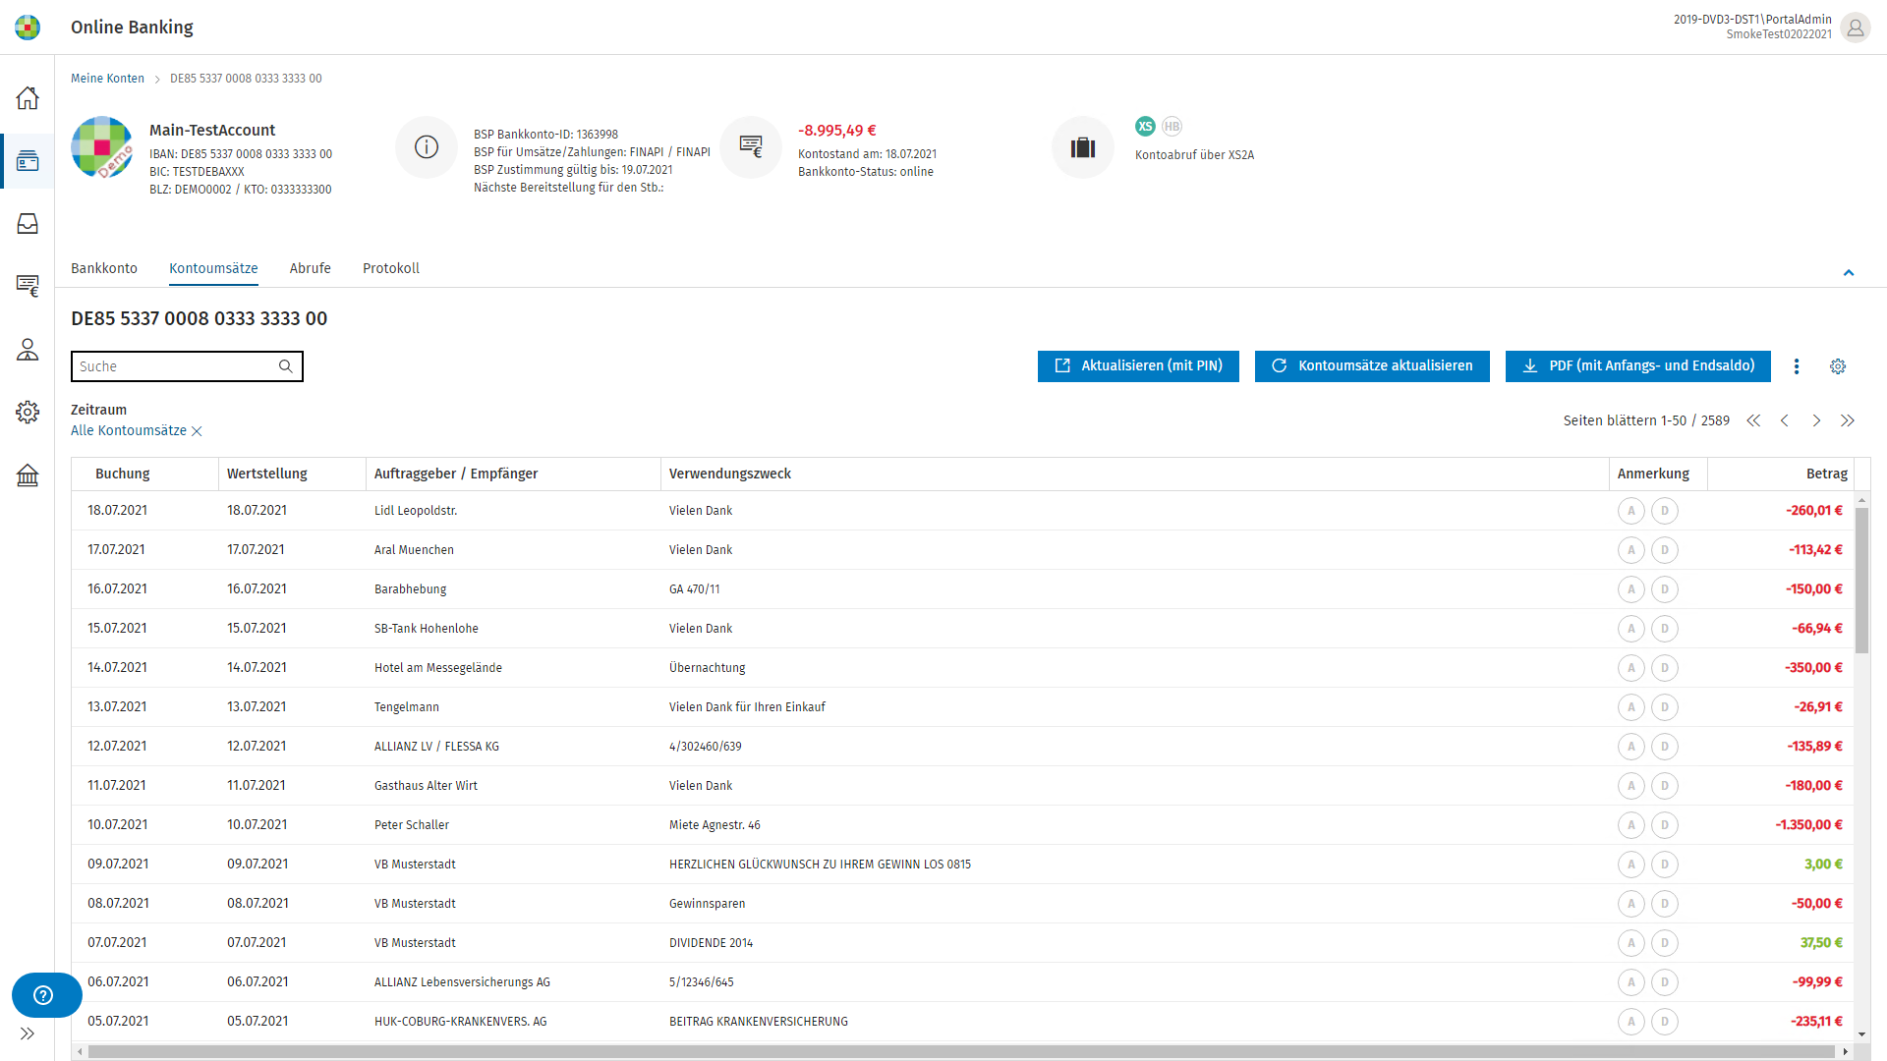The width and height of the screenshot is (1887, 1061).
Task: Go to the last page
Action: pyautogui.click(x=1848, y=420)
